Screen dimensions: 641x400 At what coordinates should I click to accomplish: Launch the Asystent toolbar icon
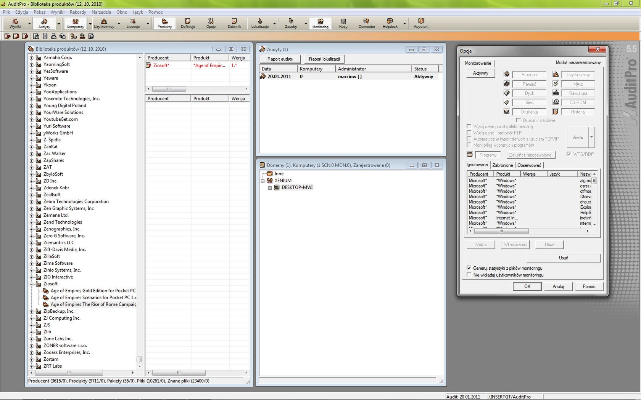421,23
